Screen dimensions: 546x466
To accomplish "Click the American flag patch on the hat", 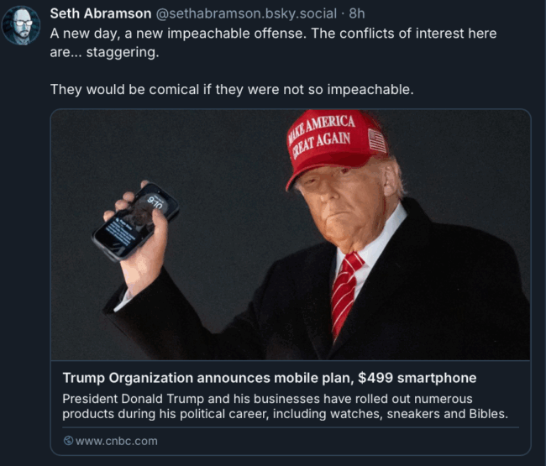I will point(377,140).
